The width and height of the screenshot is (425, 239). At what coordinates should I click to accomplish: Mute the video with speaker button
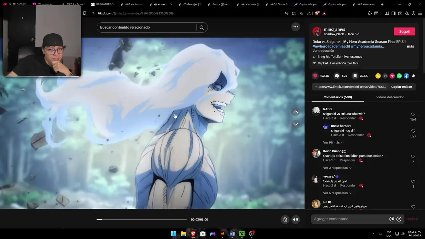pos(296,219)
